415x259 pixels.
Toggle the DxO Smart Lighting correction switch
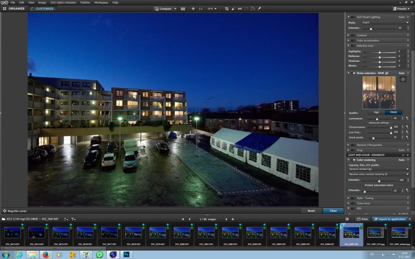[x=353, y=17]
